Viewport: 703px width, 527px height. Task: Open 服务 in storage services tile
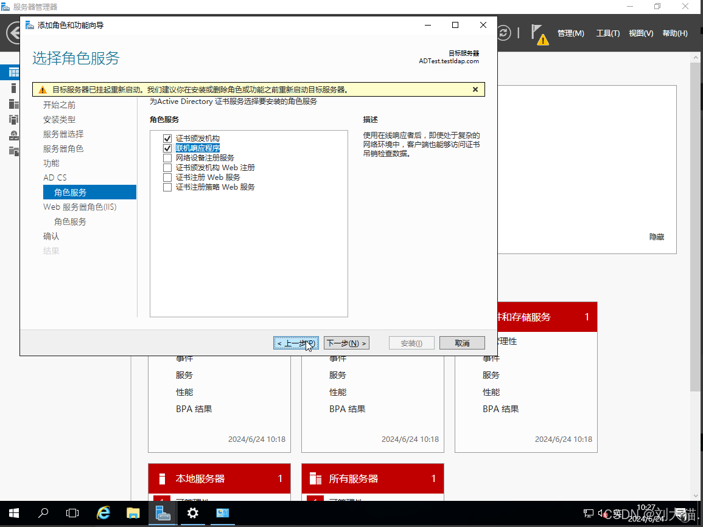pos(491,375)
